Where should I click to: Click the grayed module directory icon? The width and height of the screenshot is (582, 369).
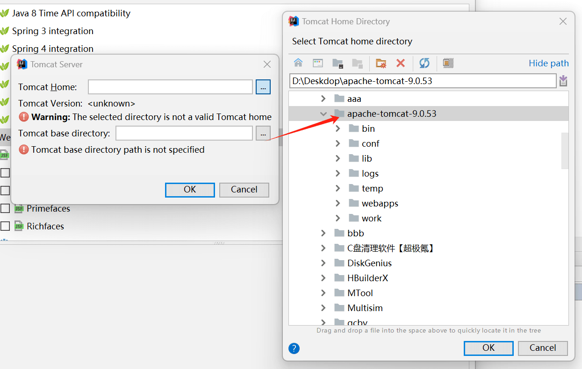pos(357,63)
